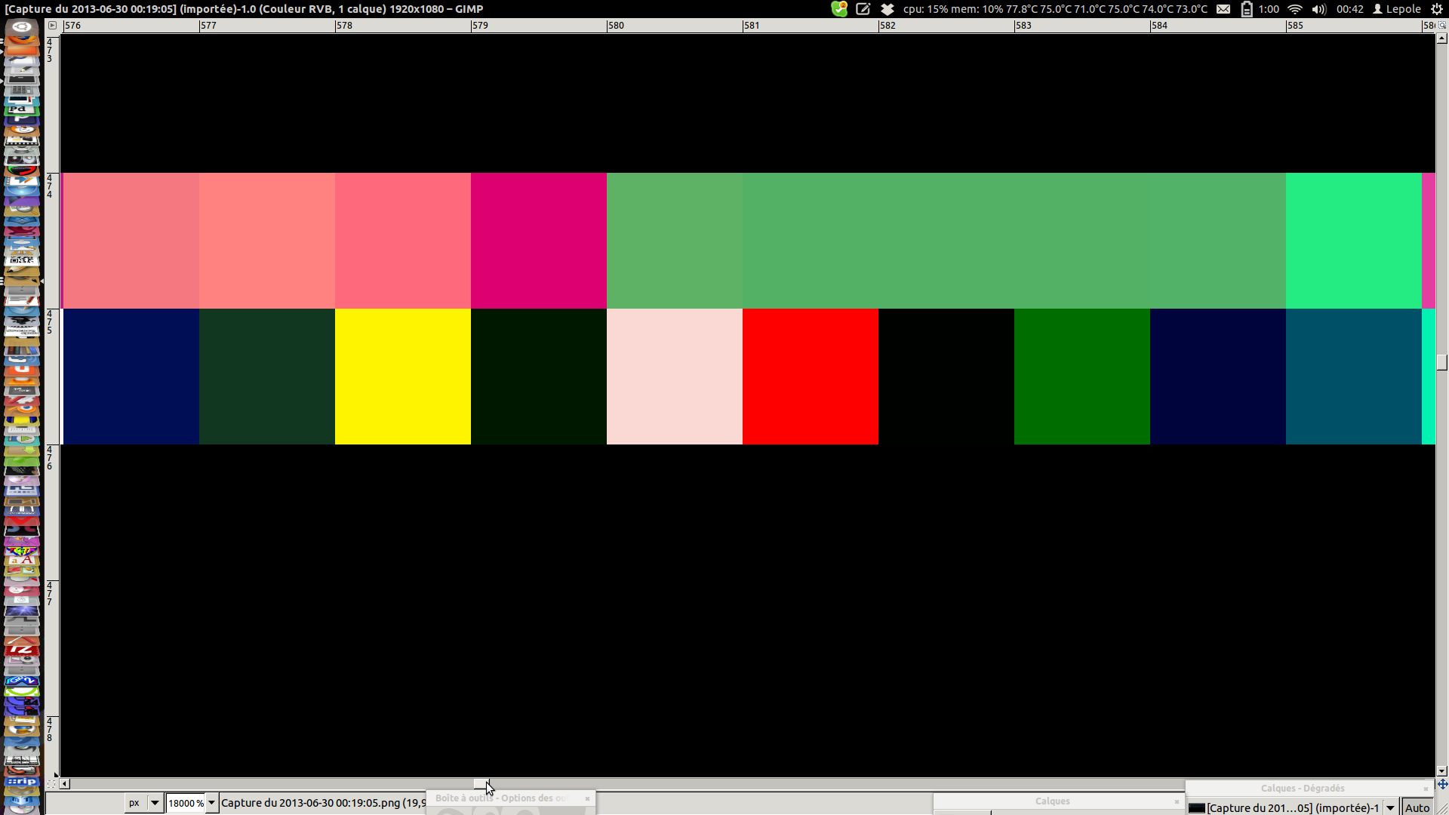Open the unit dropdown showing px
The image size is (1449, 815).
pos(143,803)
